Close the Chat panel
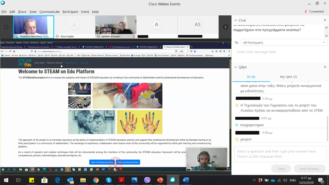The height and width of the screenshot is (185, 329). [x=325, y=20]
